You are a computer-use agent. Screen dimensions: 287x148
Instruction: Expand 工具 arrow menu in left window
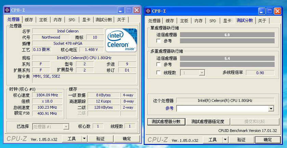[84, 139]
